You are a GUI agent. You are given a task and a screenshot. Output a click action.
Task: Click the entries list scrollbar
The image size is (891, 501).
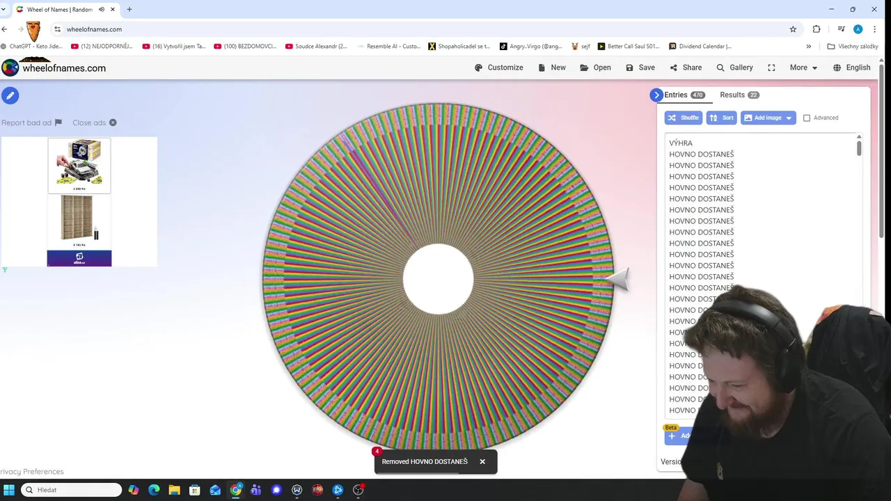pos(859,147)
